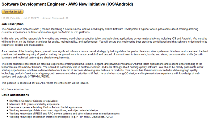Click Amazon Corporate LLC company name
The image size is (210, 120).
coord(55,18)
